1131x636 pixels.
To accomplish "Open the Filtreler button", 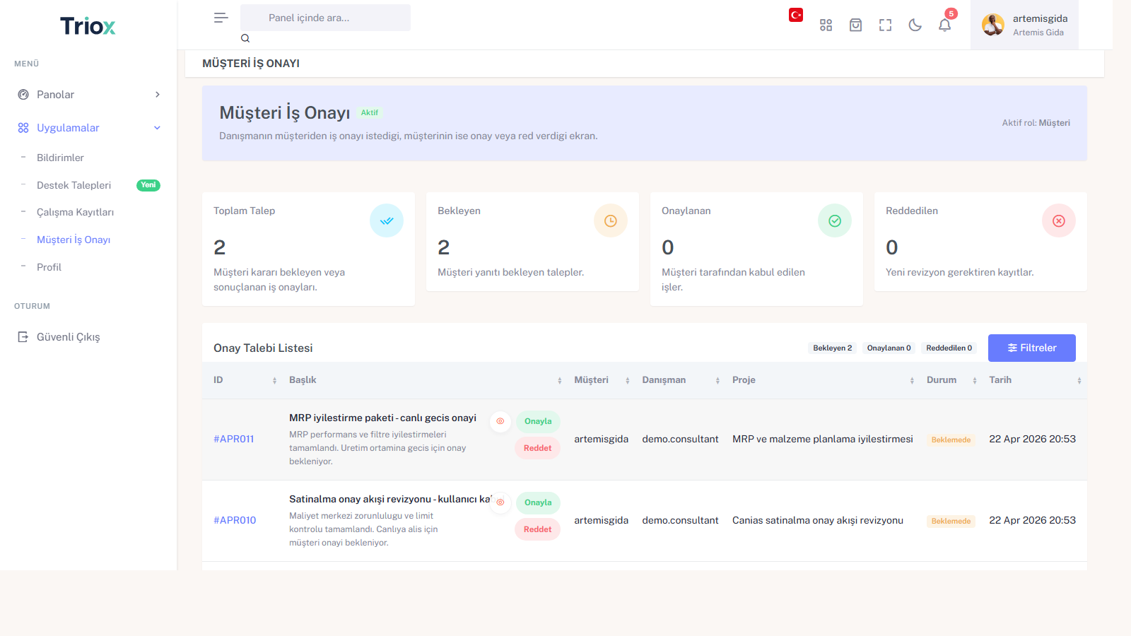I will (1032, 348).
